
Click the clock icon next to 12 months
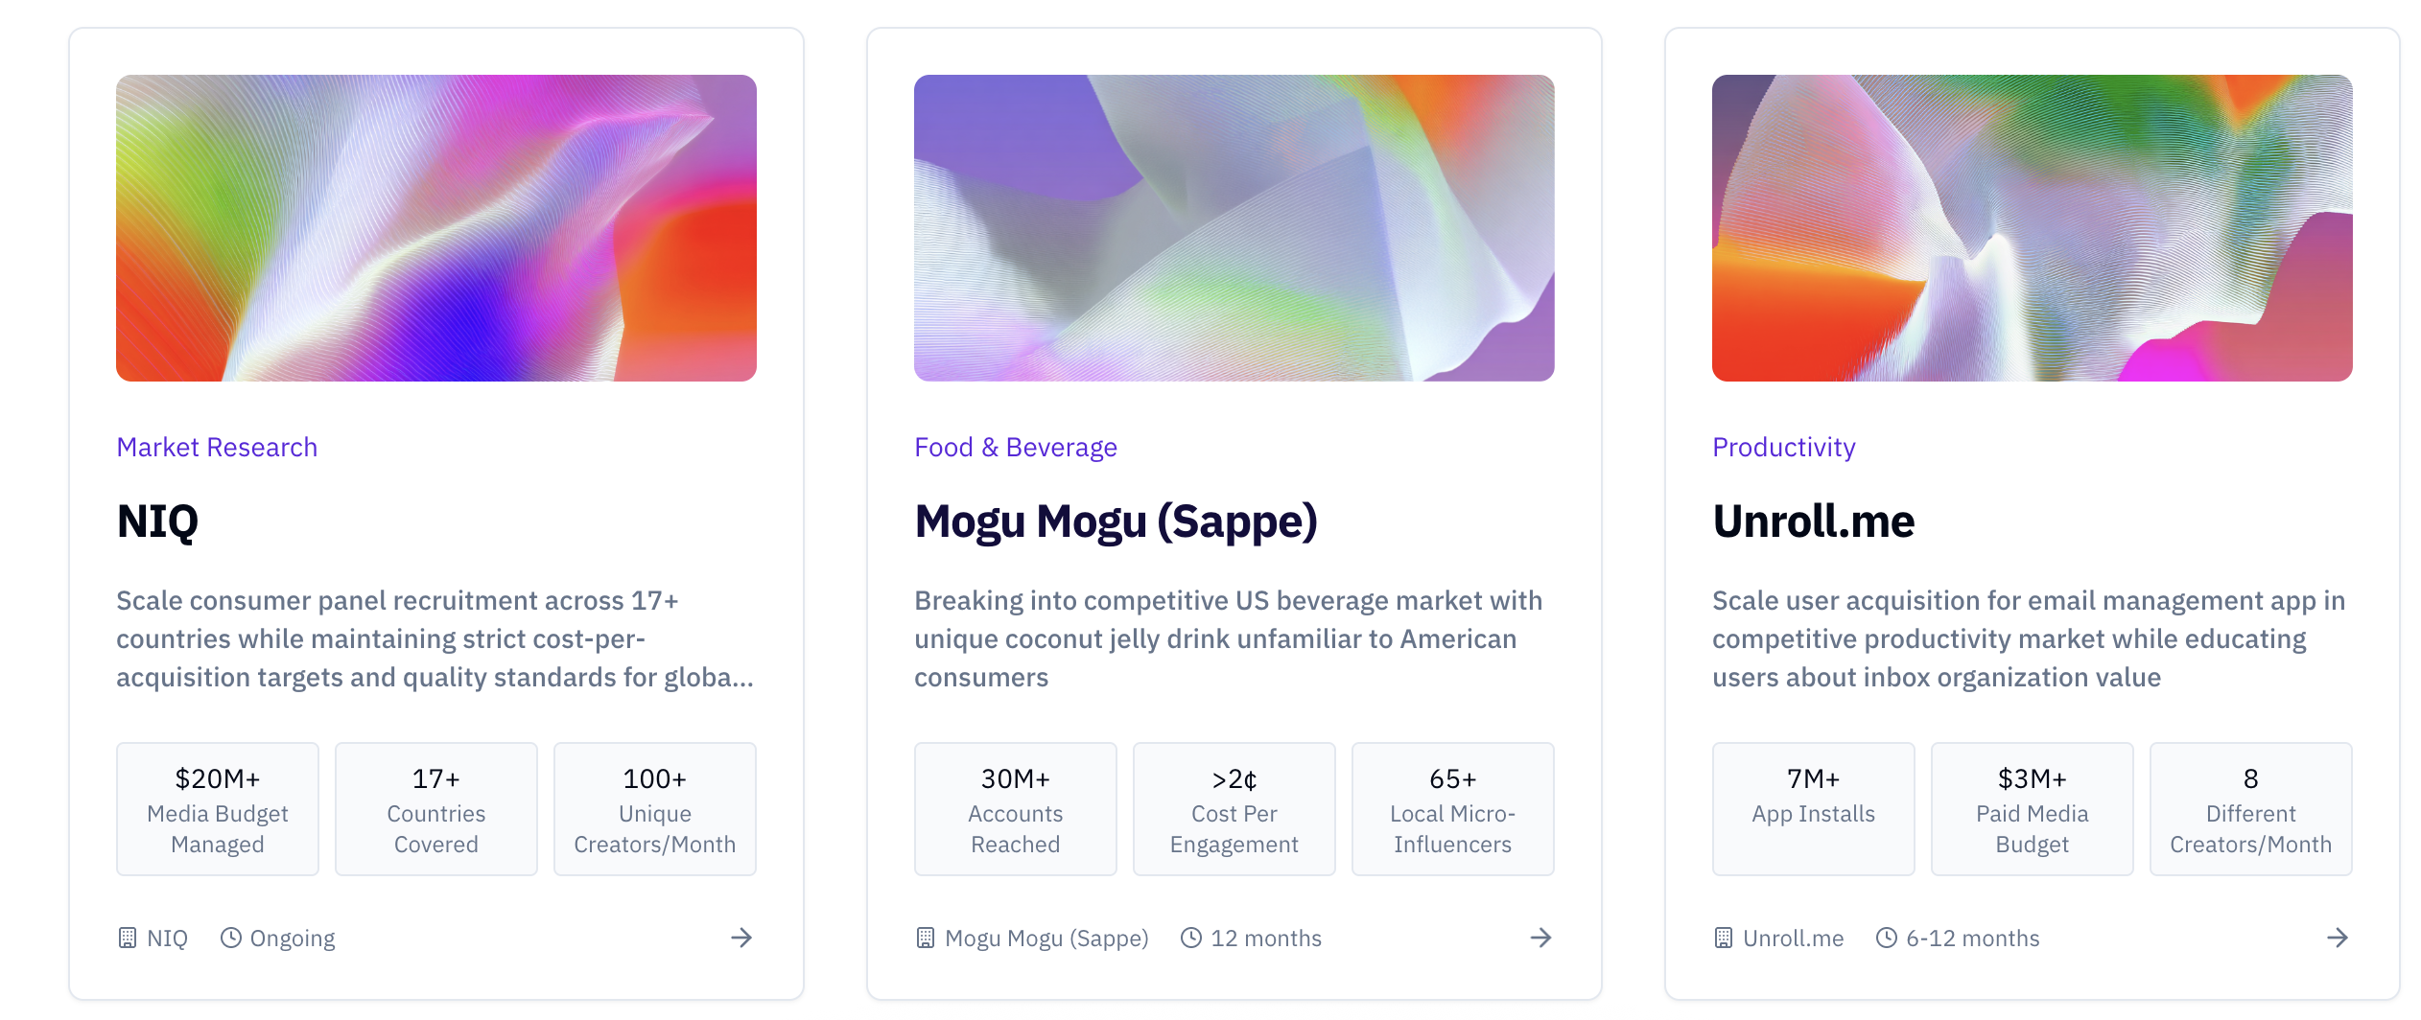click(x=1191, y=938)
